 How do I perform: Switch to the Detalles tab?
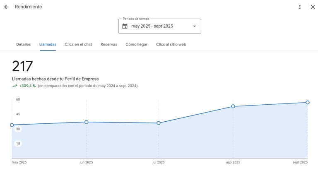pyautogui.click(x=23, y=44)
